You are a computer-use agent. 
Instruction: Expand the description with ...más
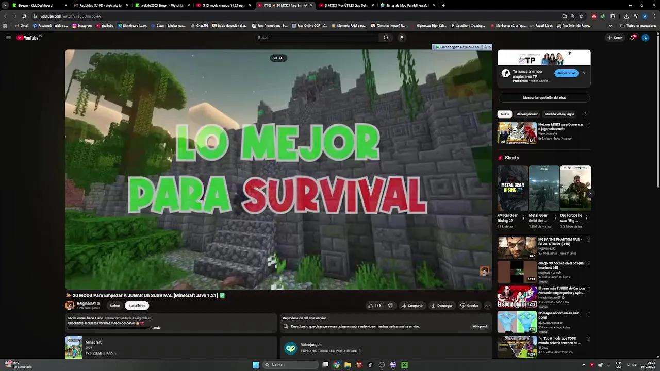coord(156,327)
